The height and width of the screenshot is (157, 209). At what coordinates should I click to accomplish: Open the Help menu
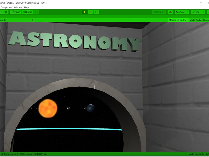click(x=26, y=7)
